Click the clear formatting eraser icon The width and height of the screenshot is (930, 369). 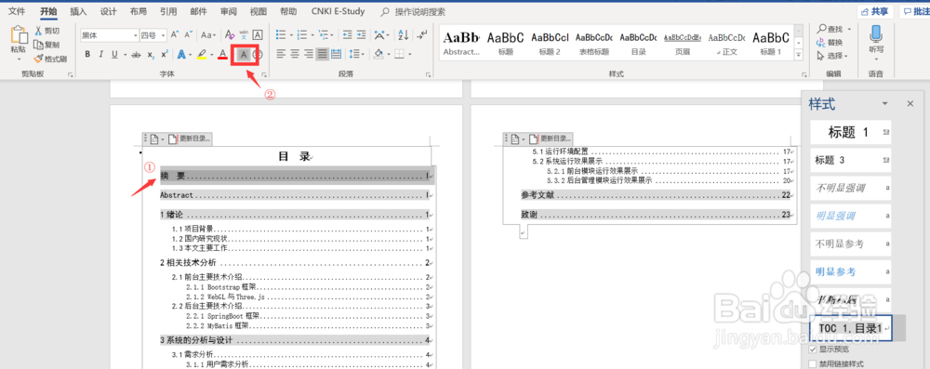(230, 35)
